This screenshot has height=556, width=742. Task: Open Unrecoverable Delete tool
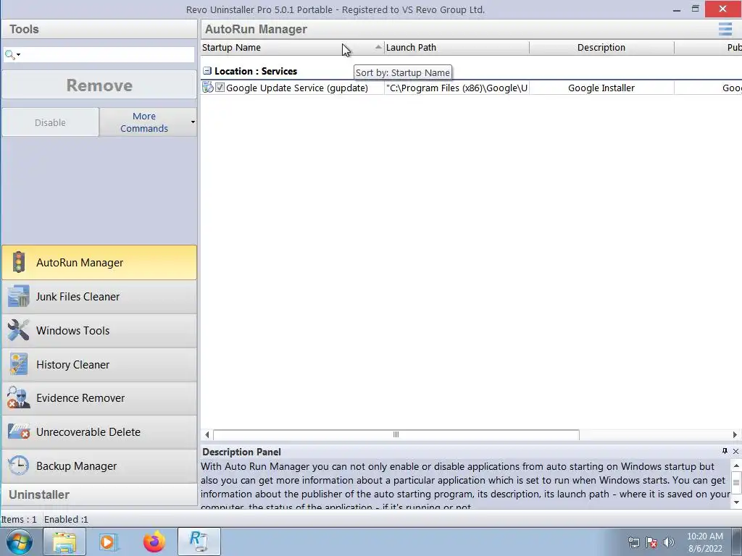click(x=99, y=431)
